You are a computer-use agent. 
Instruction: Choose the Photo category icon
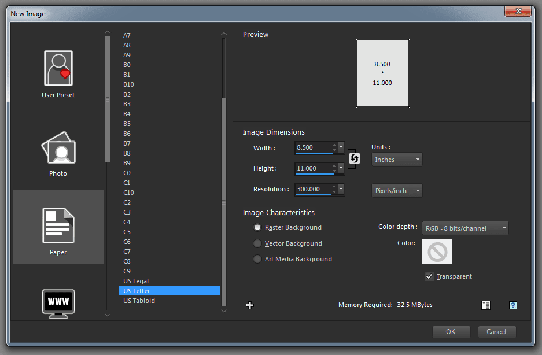[x=58, y=148]
